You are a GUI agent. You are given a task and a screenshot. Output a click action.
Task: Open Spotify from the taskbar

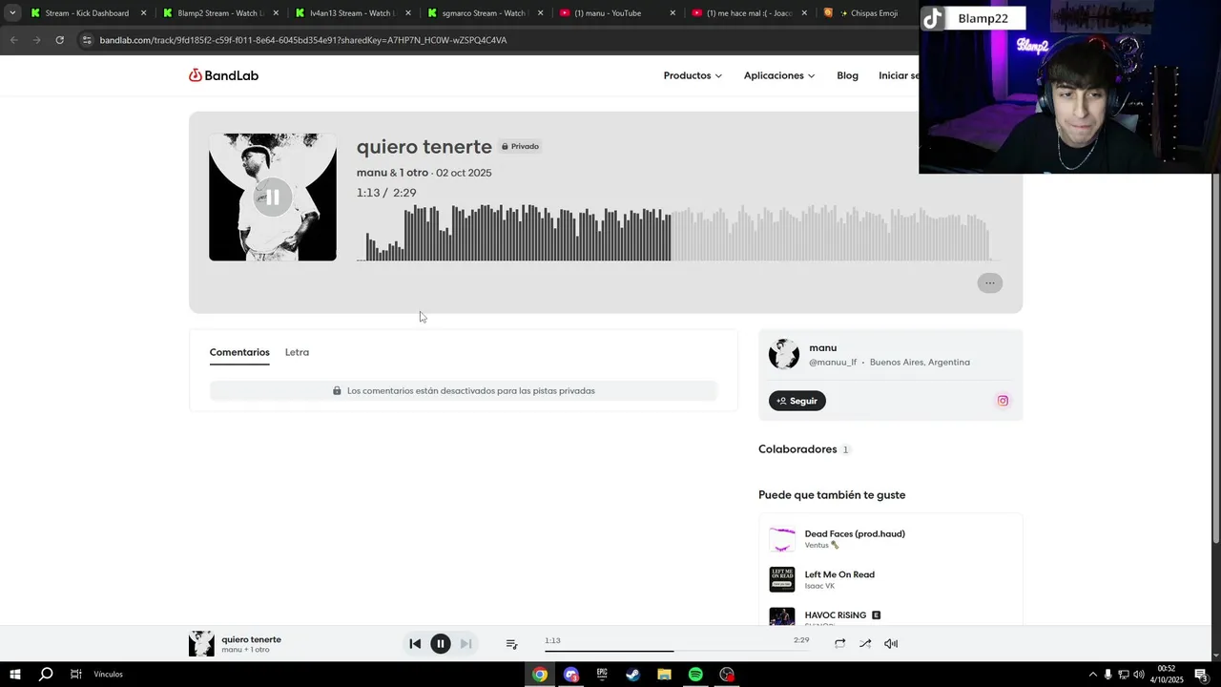(695, 675)
